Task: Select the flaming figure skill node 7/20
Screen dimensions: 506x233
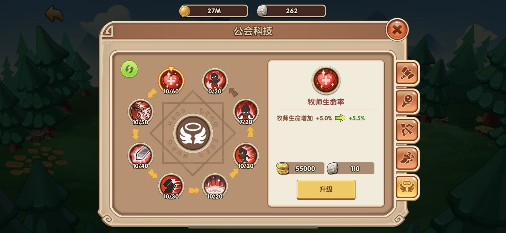Action: click(x=246, y=112)
